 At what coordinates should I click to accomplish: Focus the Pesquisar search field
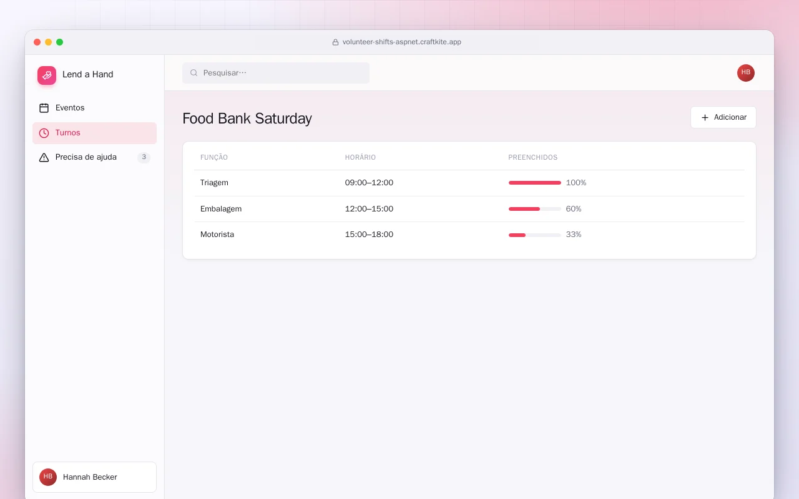pos(276,73)
